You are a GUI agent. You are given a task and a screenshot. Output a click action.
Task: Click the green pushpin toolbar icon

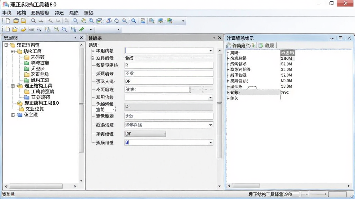click(81, 29)
